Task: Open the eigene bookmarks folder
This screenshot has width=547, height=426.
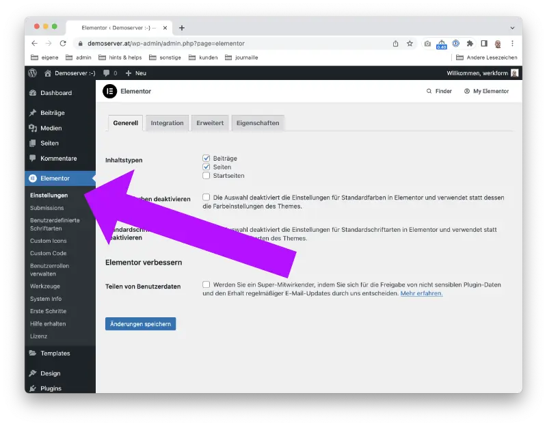Action: (x=44, y=57)
